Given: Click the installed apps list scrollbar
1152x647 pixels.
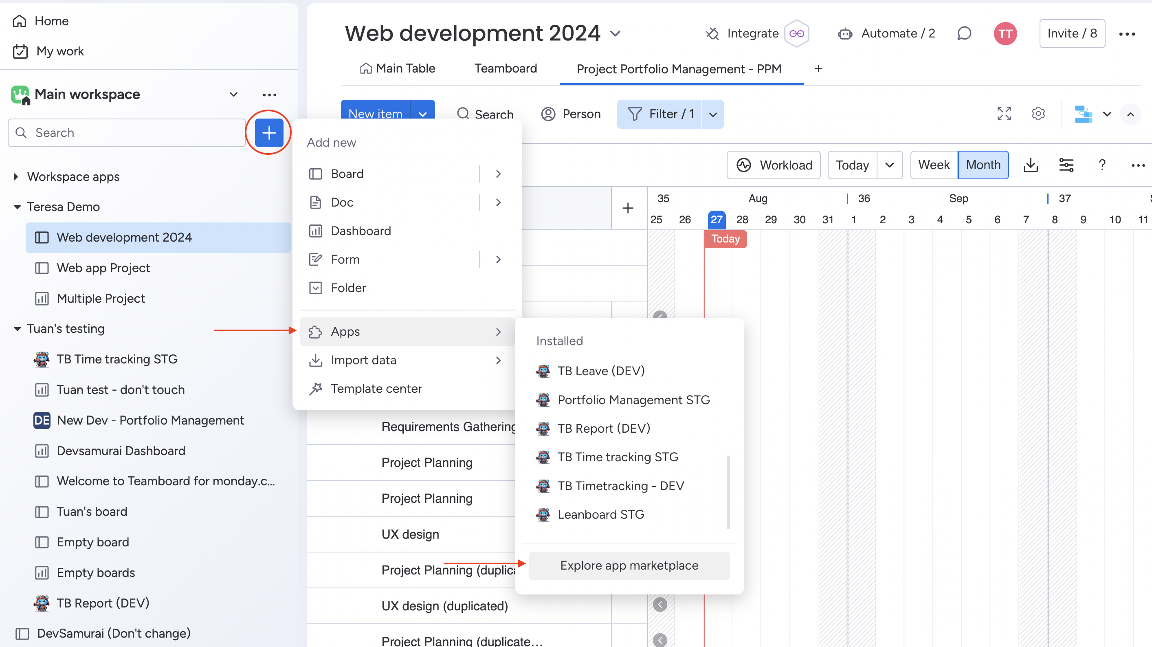Looking at the screenshot, I should [728, 492].
